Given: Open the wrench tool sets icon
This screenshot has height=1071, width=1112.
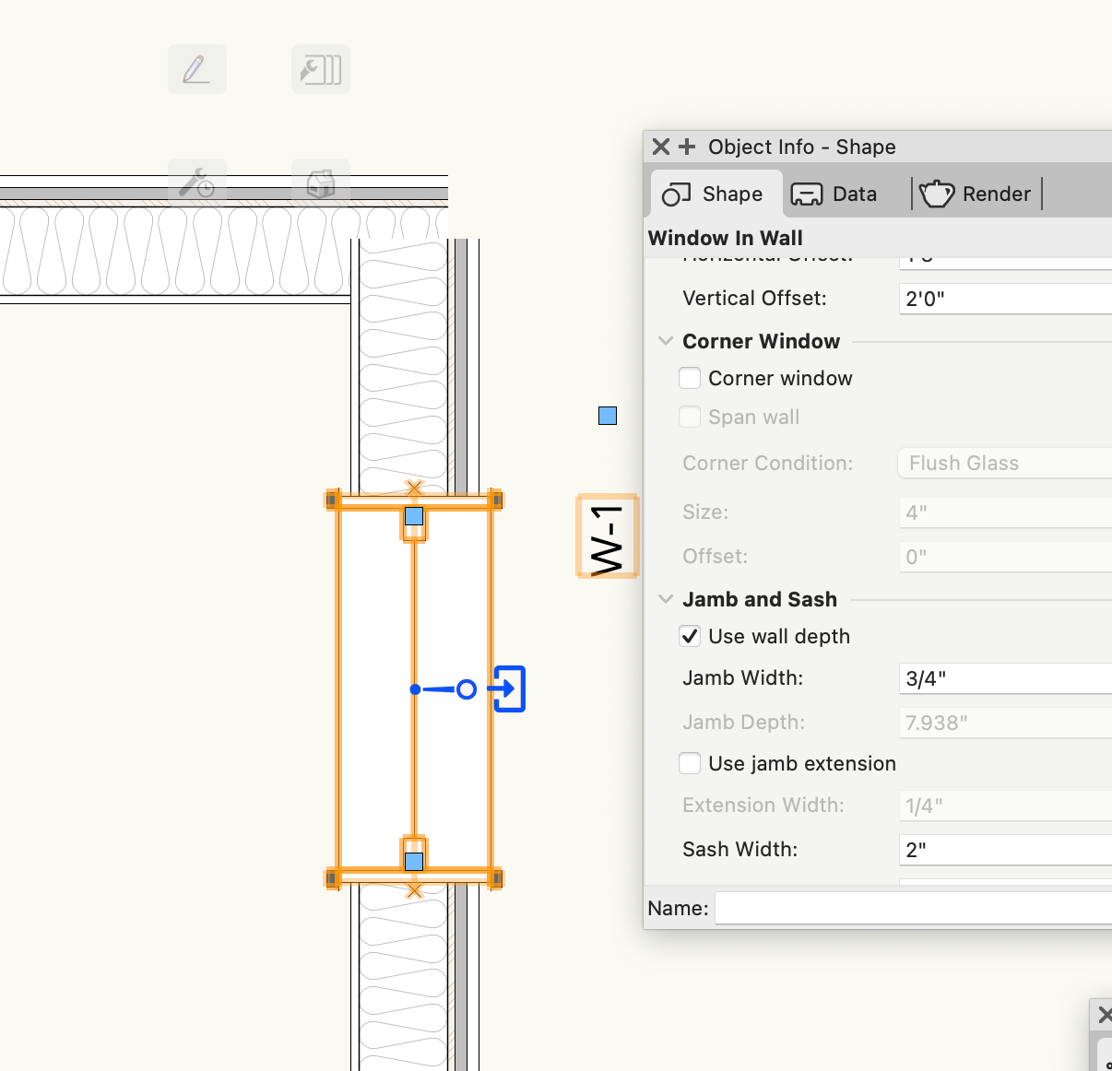Looking at the screenshot, I should point(320,69).
